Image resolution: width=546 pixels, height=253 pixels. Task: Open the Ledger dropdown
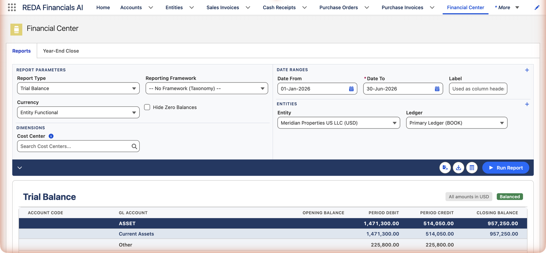point(457,123)
